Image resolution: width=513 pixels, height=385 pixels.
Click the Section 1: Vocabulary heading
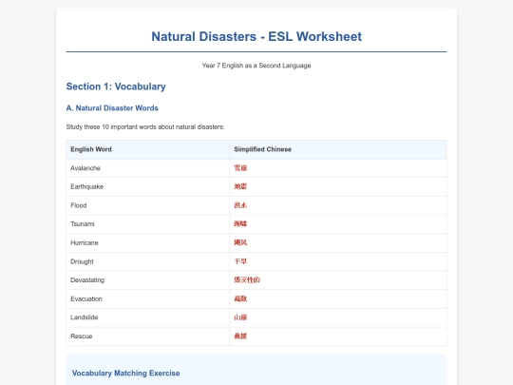(116, 87)
